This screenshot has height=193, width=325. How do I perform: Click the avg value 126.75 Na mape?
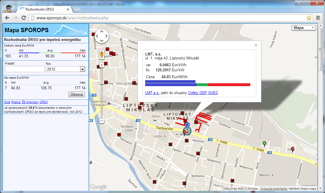[x=46, y=88]
